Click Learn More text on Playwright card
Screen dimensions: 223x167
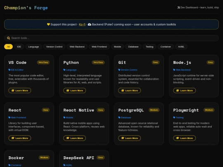tap(186, 138)
